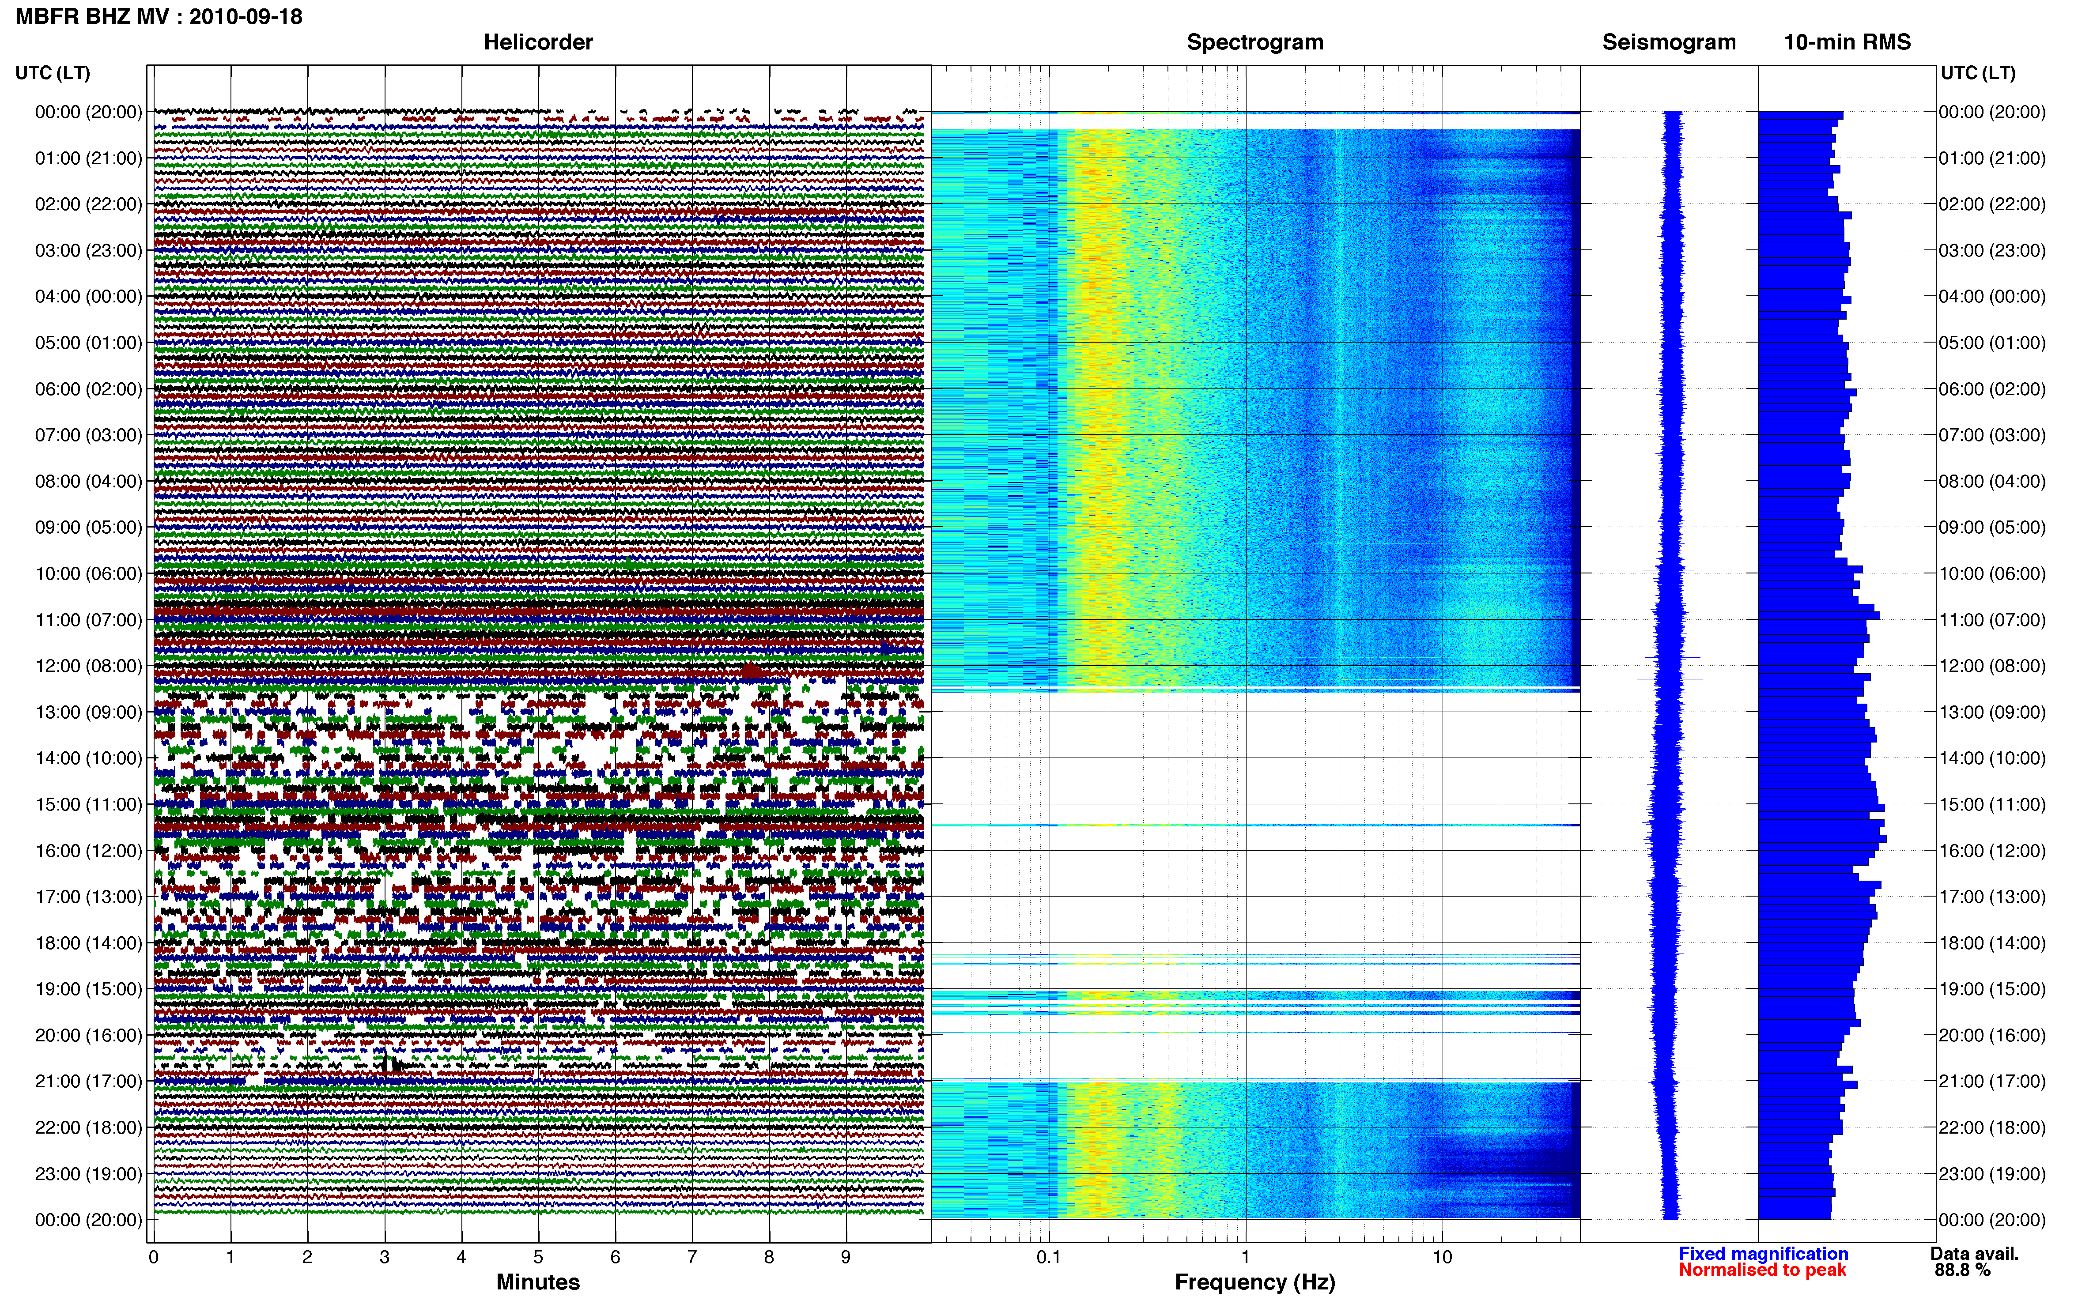This screenshot has height=1308, width=2093.
Task: Click the left '08:00 (04:00)' time label
Action: [88, 481]
